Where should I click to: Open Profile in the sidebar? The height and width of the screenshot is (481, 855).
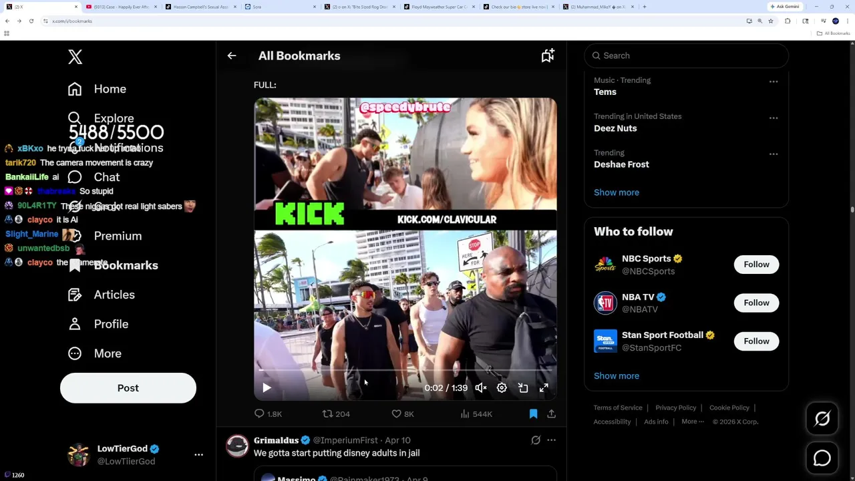coord(98,324)
